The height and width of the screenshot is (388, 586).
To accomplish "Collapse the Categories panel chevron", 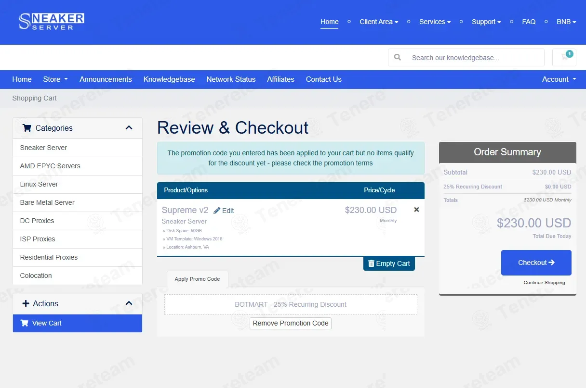I will 129,128.
